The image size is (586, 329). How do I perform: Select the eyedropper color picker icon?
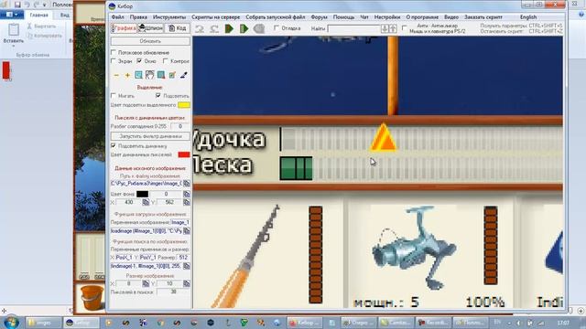(183, 75)
